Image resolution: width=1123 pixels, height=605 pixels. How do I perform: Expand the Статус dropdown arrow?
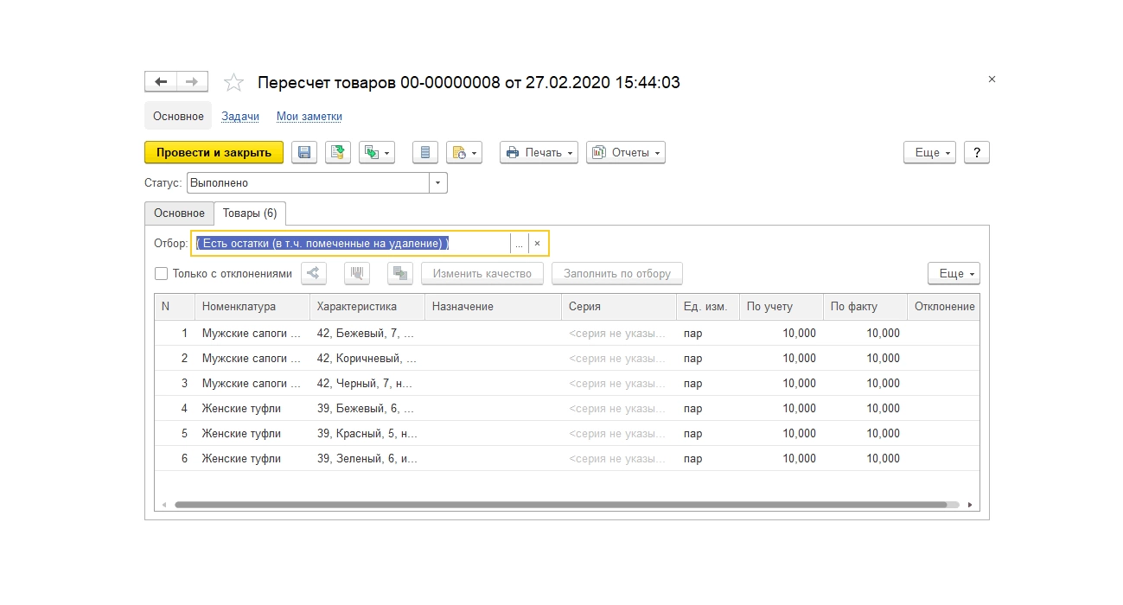(x=438, y=183)
